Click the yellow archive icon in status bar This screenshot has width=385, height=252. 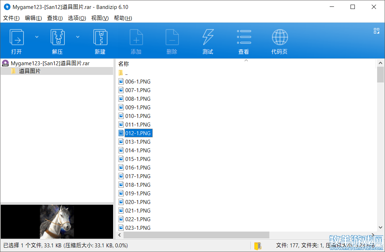click(x=258, y=246)
